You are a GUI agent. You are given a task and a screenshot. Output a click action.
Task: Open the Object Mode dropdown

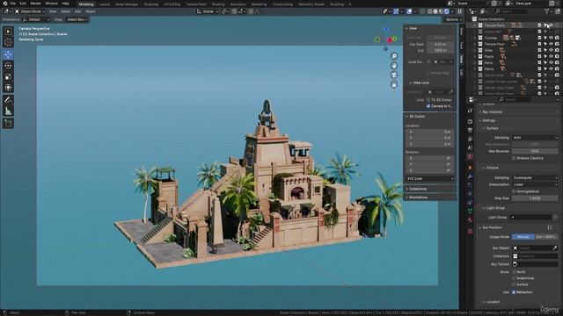[x=30, y=11]
